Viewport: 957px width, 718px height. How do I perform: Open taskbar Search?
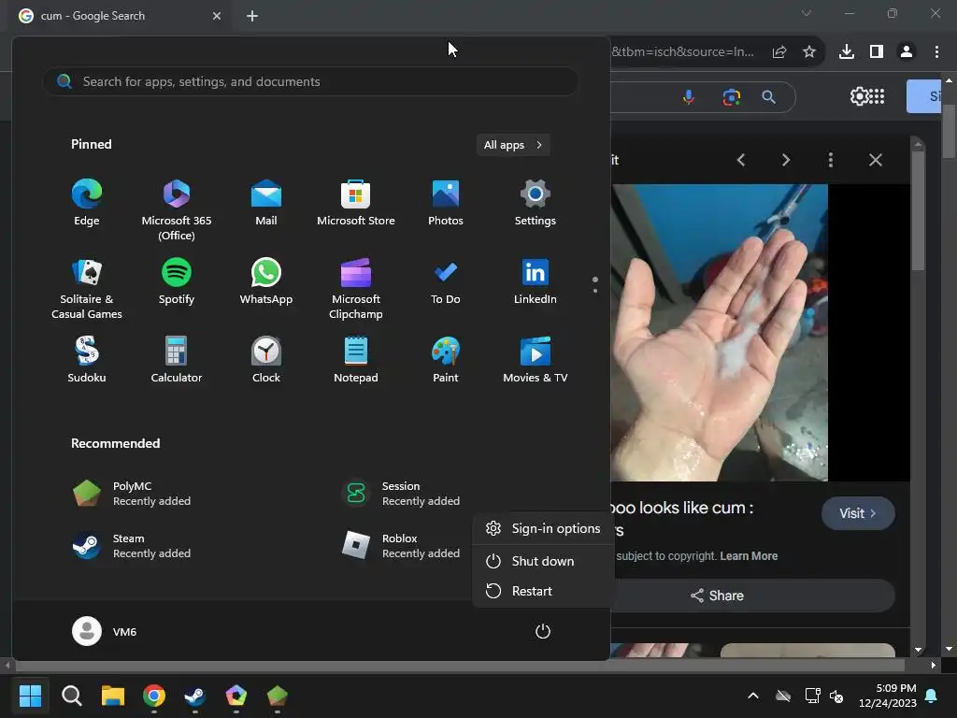tap(72, 696)
